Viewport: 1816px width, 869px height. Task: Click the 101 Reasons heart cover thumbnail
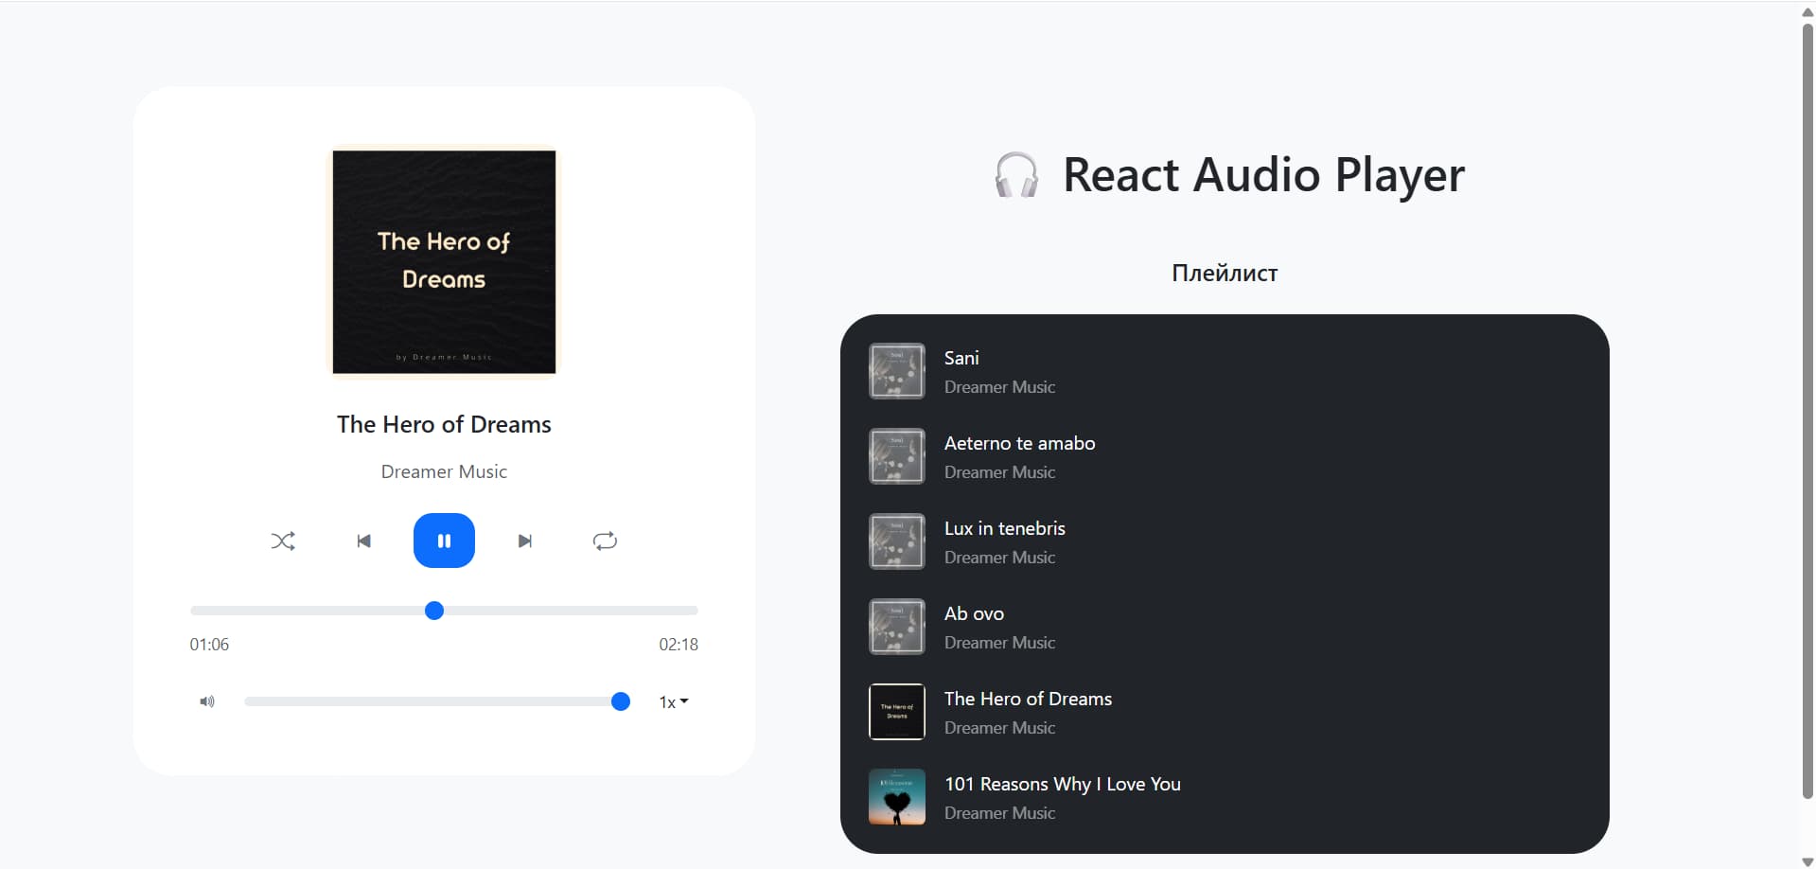(897, 797)
